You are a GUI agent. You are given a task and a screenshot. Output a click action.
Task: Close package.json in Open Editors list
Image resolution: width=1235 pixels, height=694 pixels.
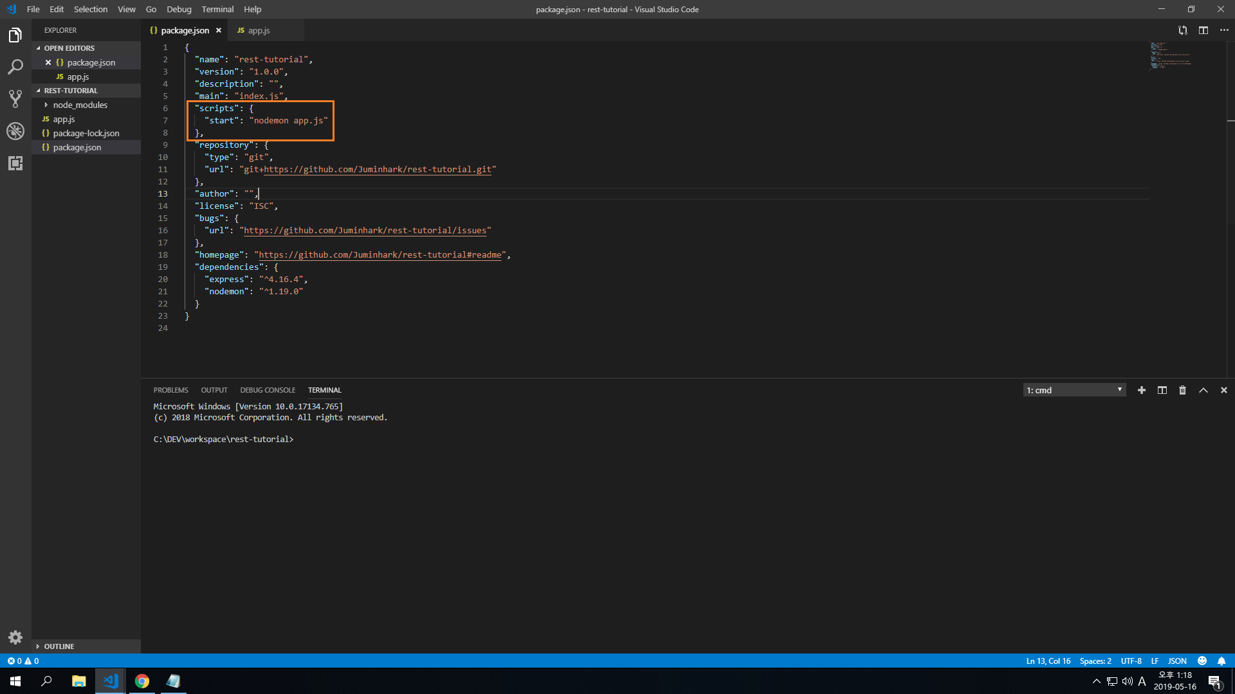point(48,62)
